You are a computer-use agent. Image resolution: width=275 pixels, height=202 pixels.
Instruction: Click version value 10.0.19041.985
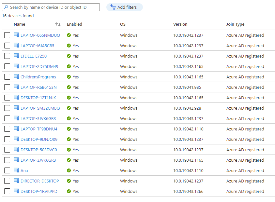coord(187,87)
